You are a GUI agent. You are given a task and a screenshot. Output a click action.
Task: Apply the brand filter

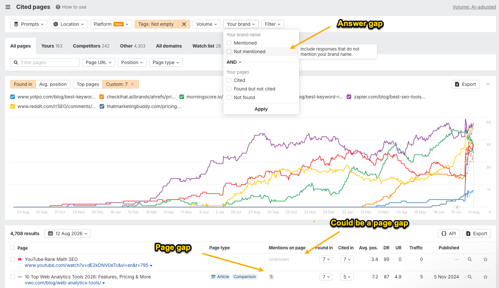(x=261, y=109)
